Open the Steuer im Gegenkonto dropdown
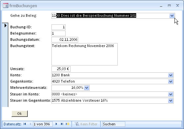This screenshot has width=184, height=129. (x=170, y=101)
